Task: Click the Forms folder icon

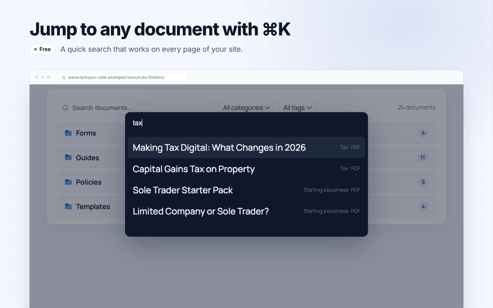Action: 68,133
